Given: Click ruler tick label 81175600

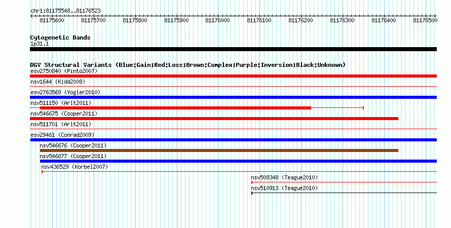Looking at the screenshot, I should (x=52, y=20).
